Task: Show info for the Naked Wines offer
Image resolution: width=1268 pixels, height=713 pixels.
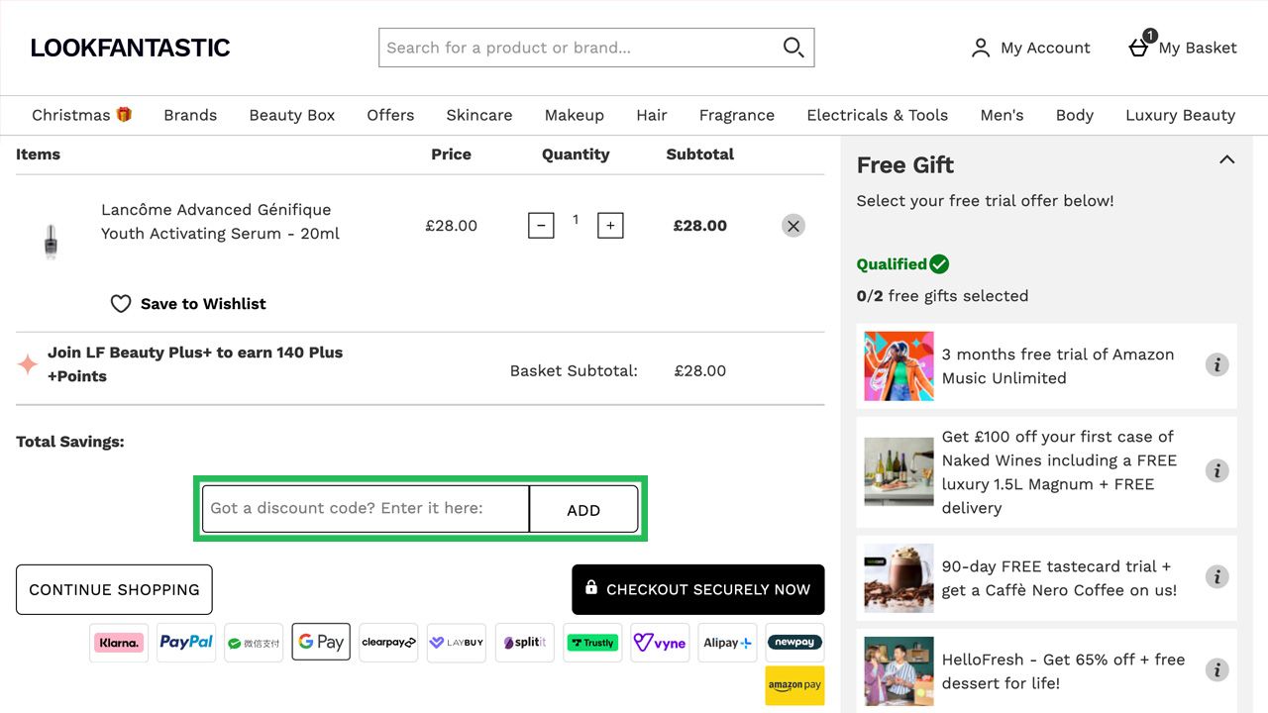Action: coord(1216,471)
